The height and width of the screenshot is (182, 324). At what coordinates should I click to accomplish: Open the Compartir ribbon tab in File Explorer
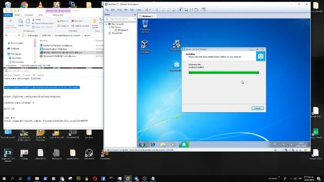tap(29, 15)
